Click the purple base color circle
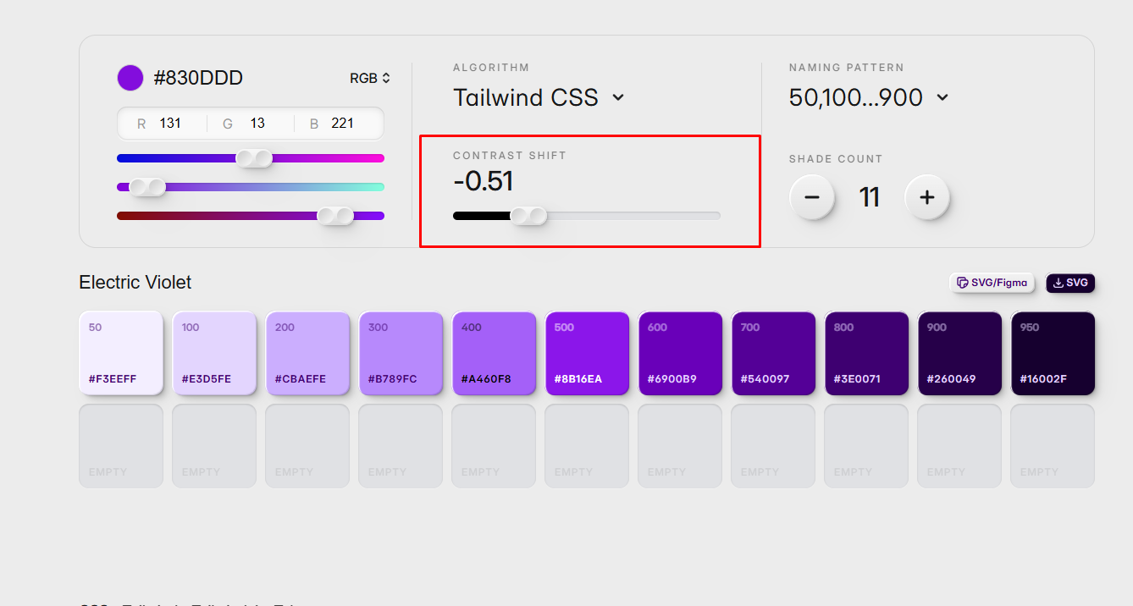Screen dimensions: 1133x606 point(130,78)
